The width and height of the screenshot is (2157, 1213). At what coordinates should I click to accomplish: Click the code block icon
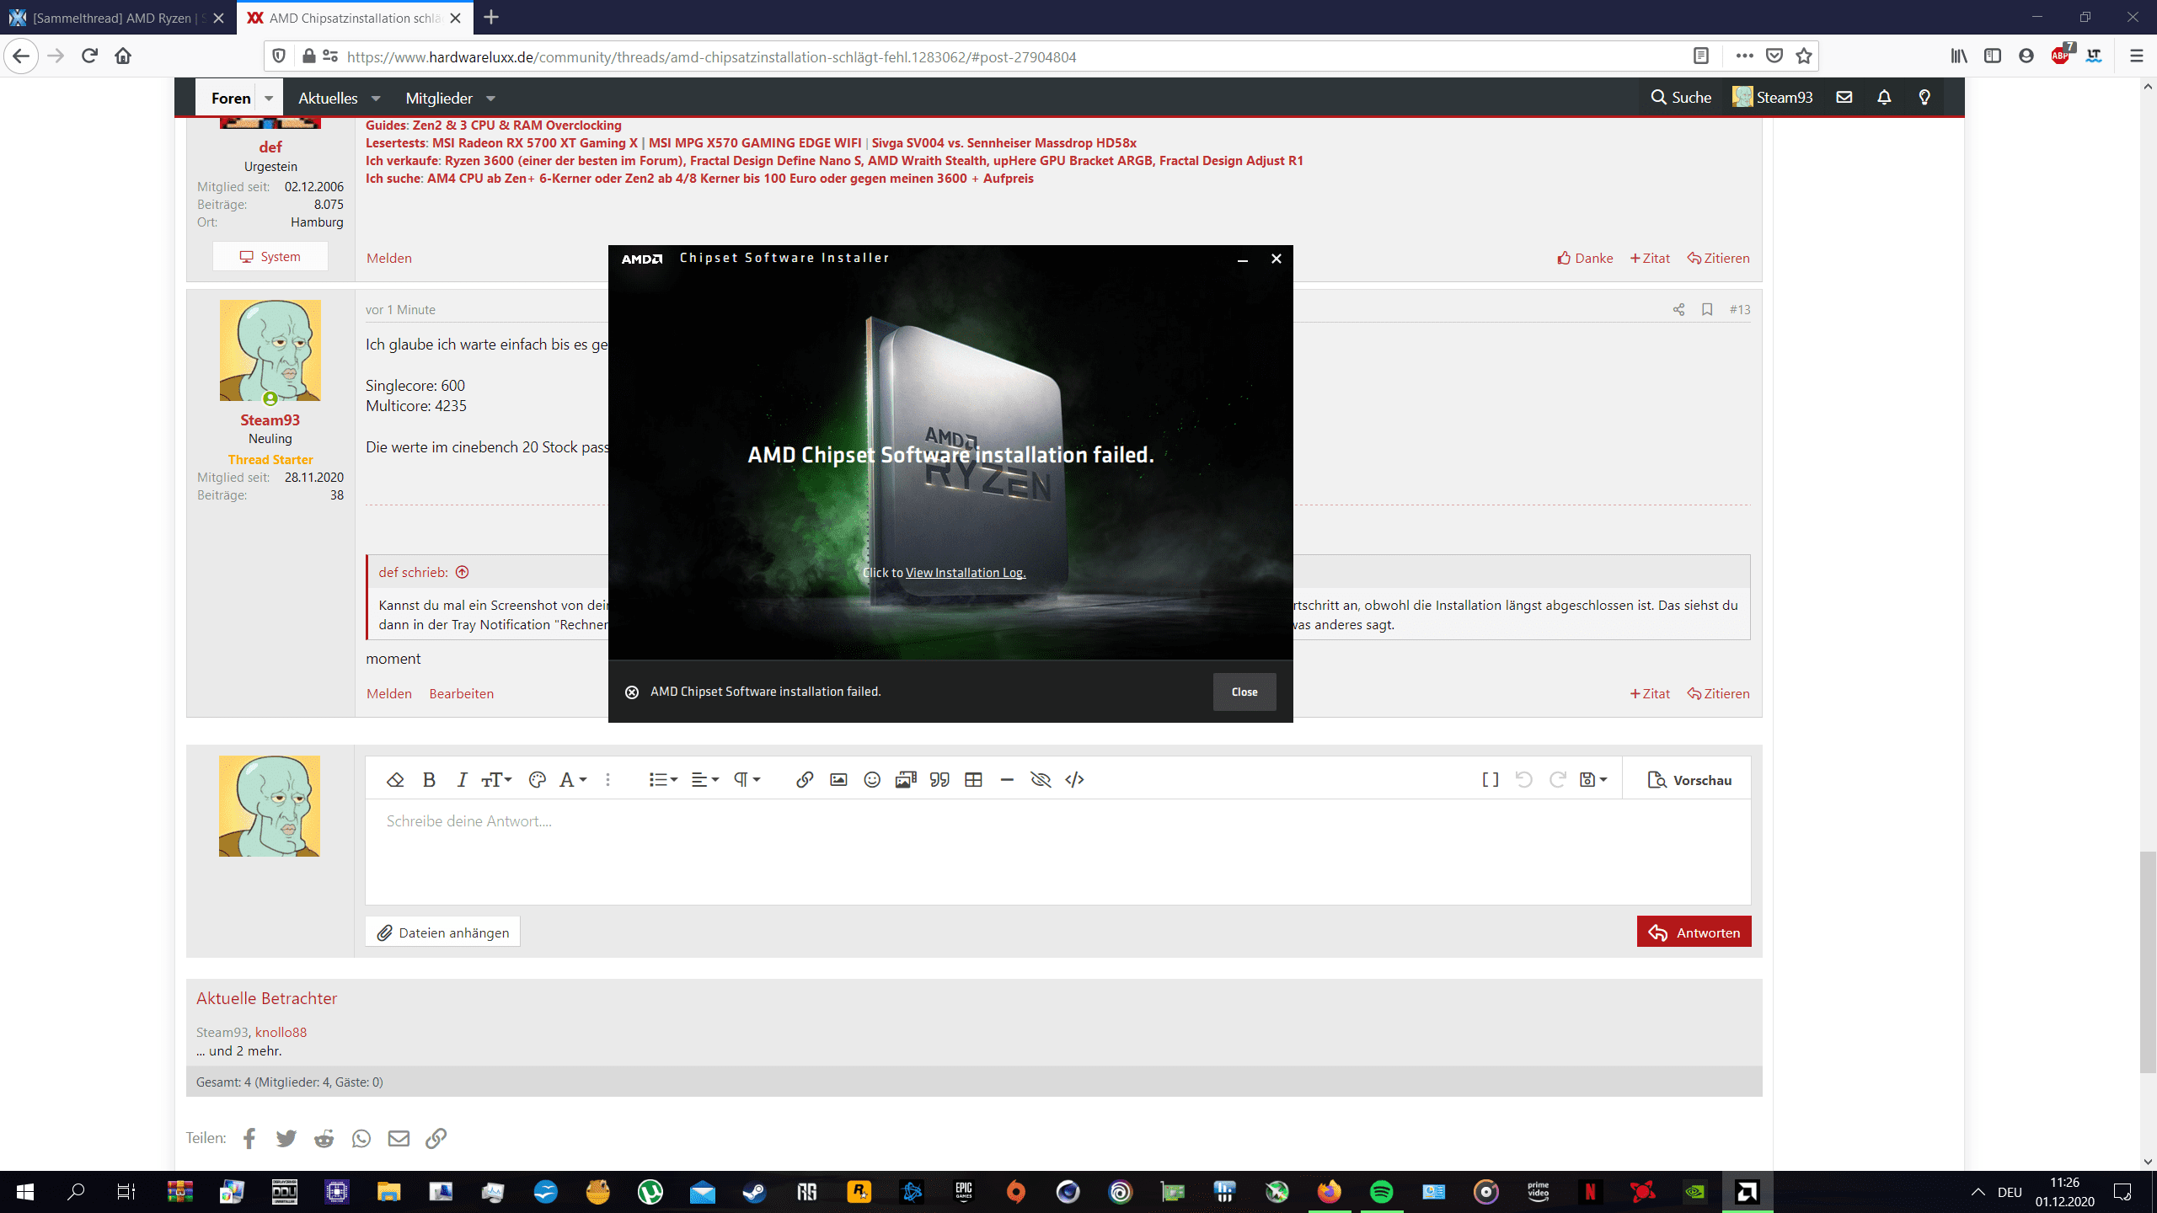coord(1074,780)
